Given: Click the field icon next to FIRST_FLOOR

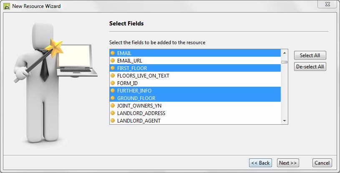Looking at the screenshot, I should click(113, 68).
